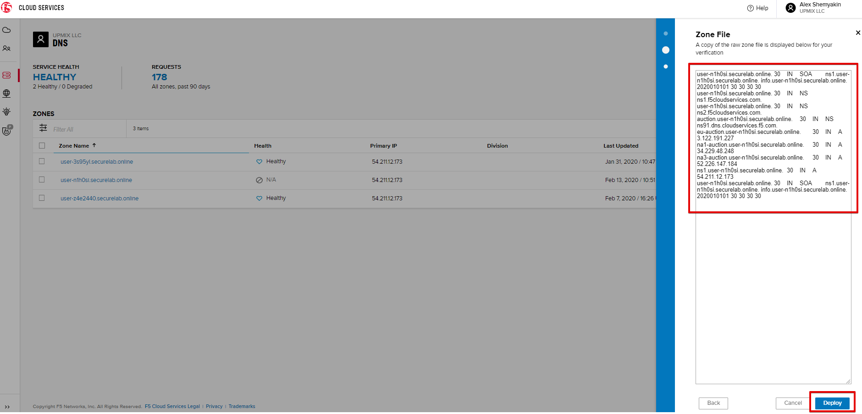This screenshot has height=414, width=862.
Task: Open Alex Shemyakin account avatar
Action: tap(790, 8)
